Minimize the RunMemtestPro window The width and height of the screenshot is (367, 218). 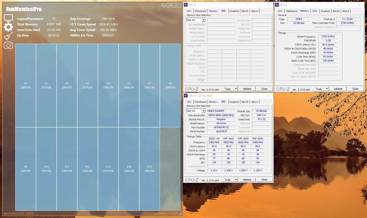(x=174, y=5)
